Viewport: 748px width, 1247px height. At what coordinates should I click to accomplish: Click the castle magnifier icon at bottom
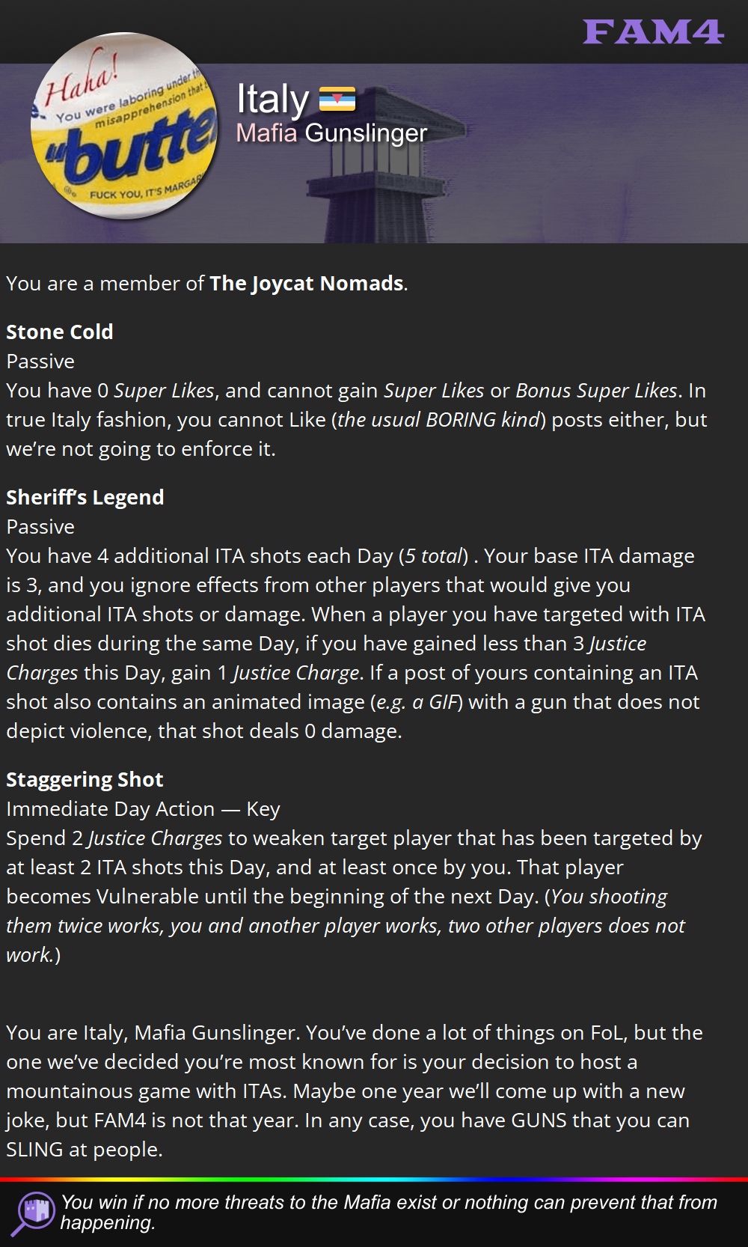click(34, 1213)
